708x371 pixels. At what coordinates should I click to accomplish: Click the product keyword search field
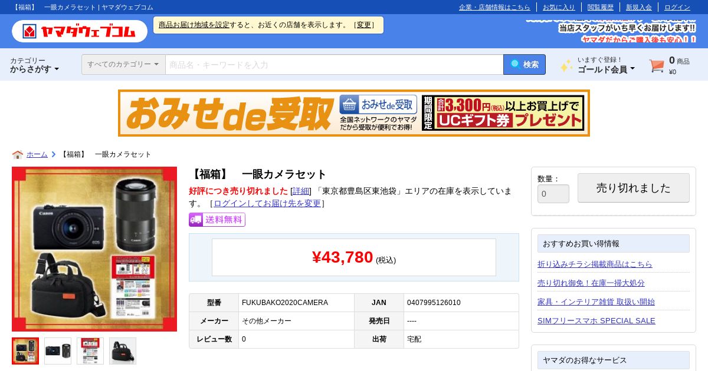tap(334, 65)
